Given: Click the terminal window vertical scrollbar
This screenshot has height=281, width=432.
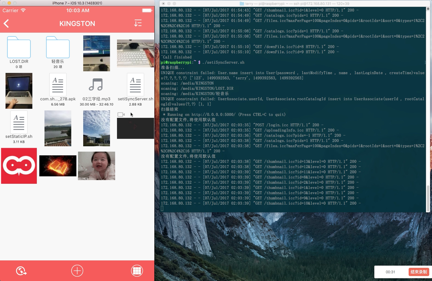Looking at the screenshot, I should (x=428, y=198).
